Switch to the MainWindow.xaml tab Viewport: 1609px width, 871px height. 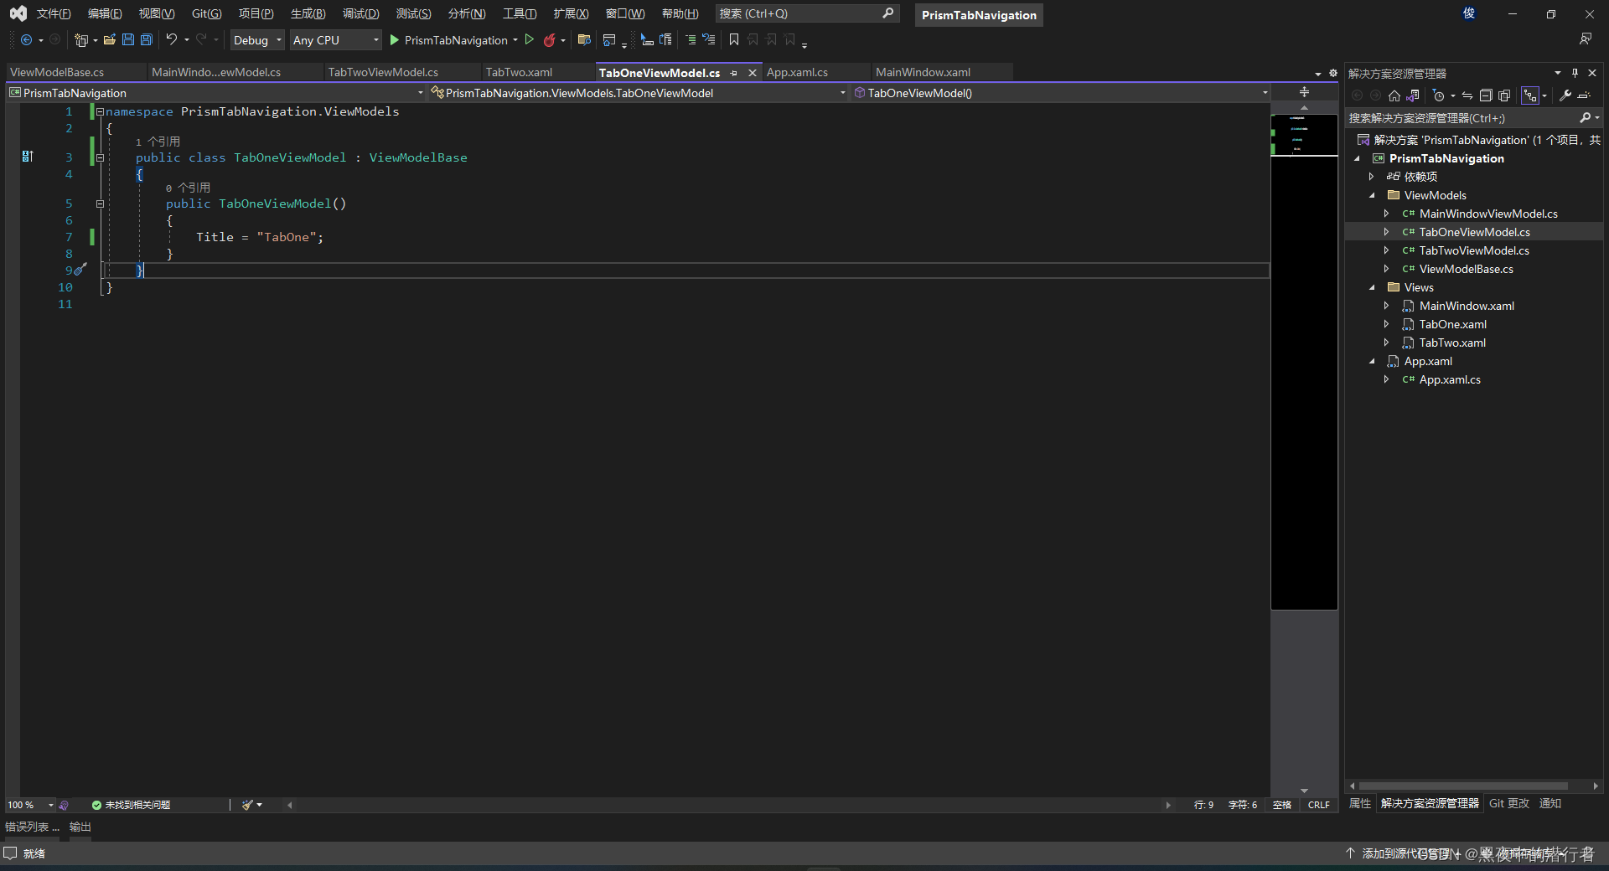[x=923, y=72]
